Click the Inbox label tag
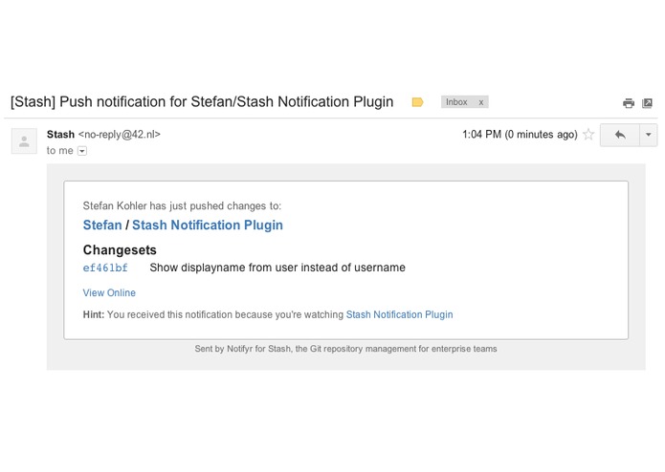Image resolution: width=665 pixels, height=472 pixels. tap(456, 102)
